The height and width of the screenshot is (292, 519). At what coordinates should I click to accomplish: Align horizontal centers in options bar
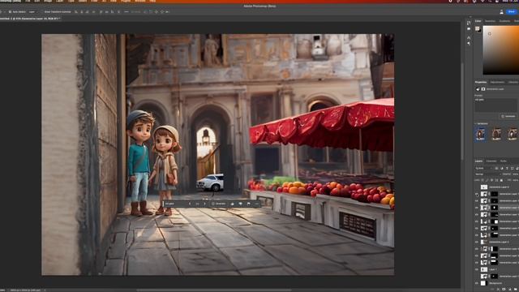click(x=82, y=11)
